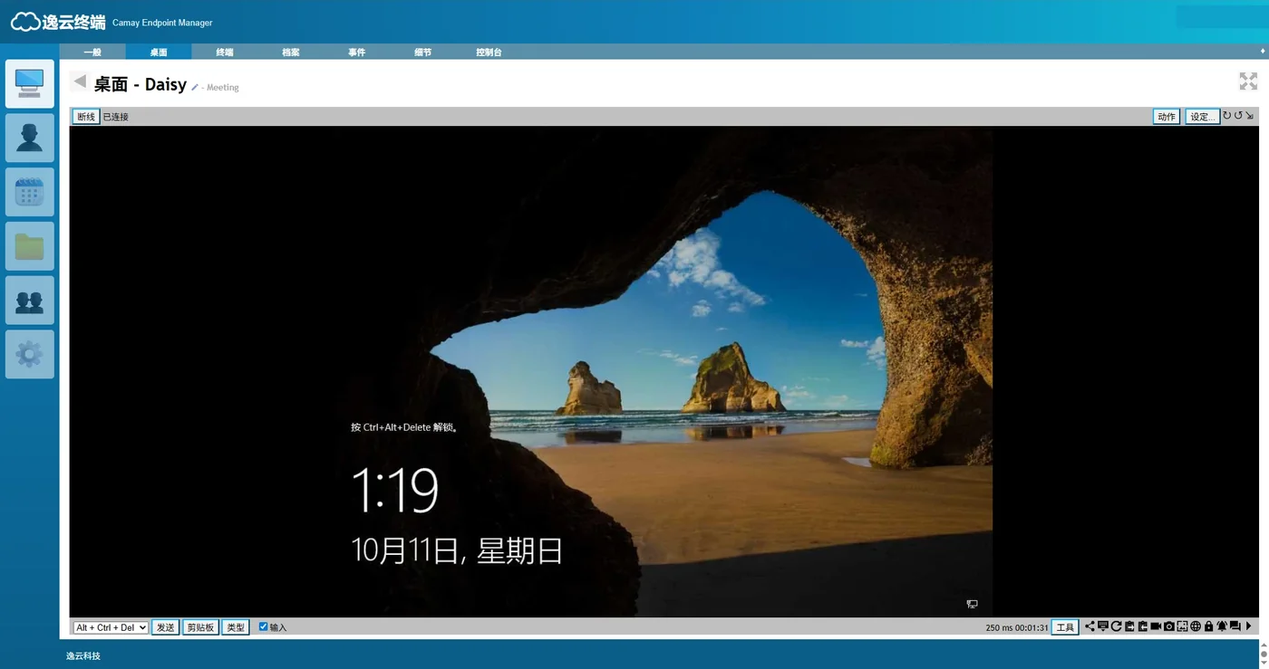Switch to the 一般 tab
The image size is (1269, 669).
(92, 53)
